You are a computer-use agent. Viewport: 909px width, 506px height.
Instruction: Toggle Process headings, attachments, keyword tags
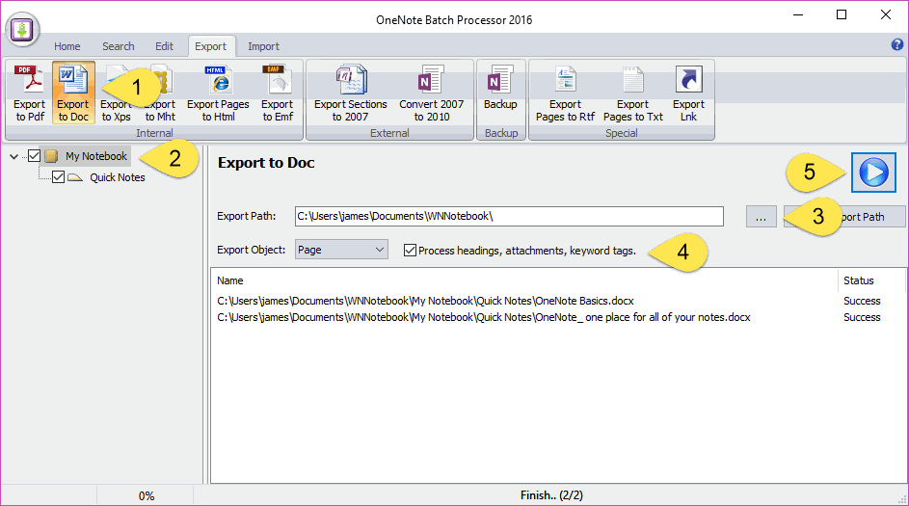pyautogui.click(x=410, y=251)
